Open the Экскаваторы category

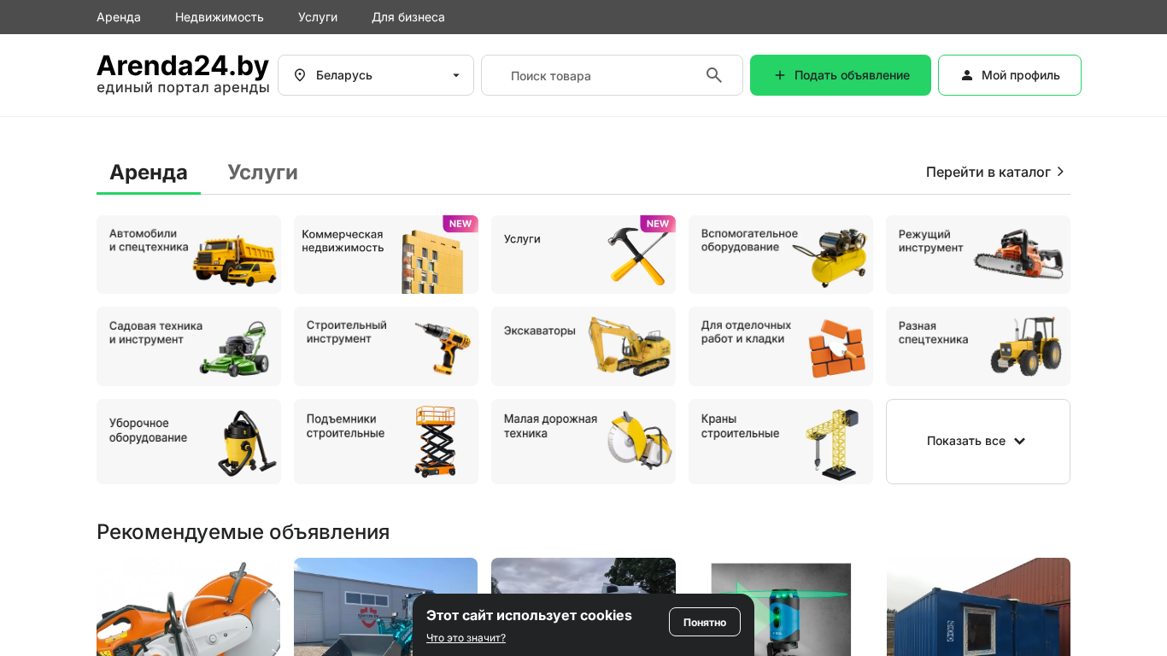coord(583,346)
